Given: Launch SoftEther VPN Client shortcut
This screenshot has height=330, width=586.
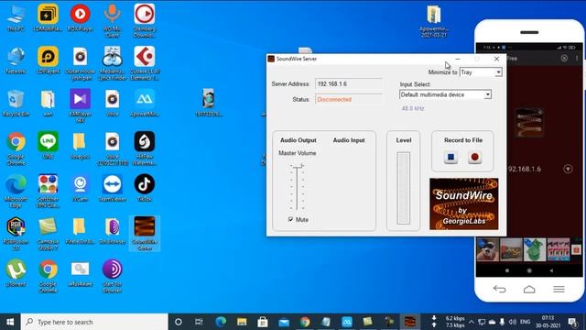Looking at the screenshot, I should [x=48, y=192].
